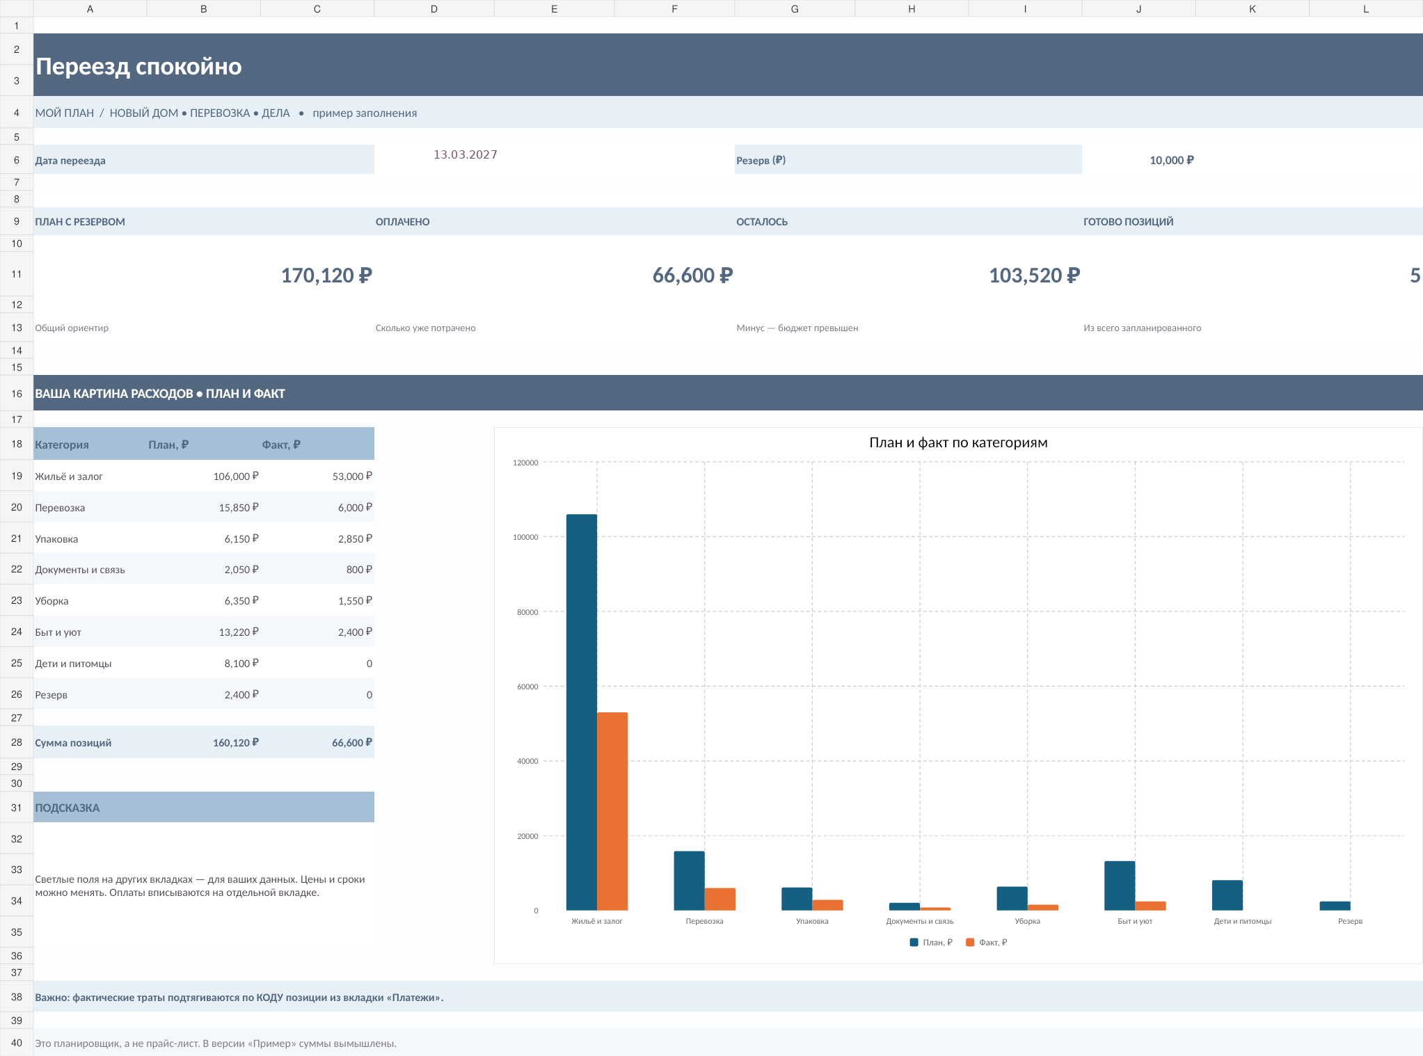Click the 'ПОДСКАЗКА' section header
The height and width of the screenshot is (1056, 1423).
[x=204, y=808]
